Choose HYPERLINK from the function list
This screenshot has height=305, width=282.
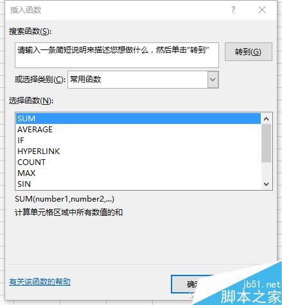pos(138,152)
